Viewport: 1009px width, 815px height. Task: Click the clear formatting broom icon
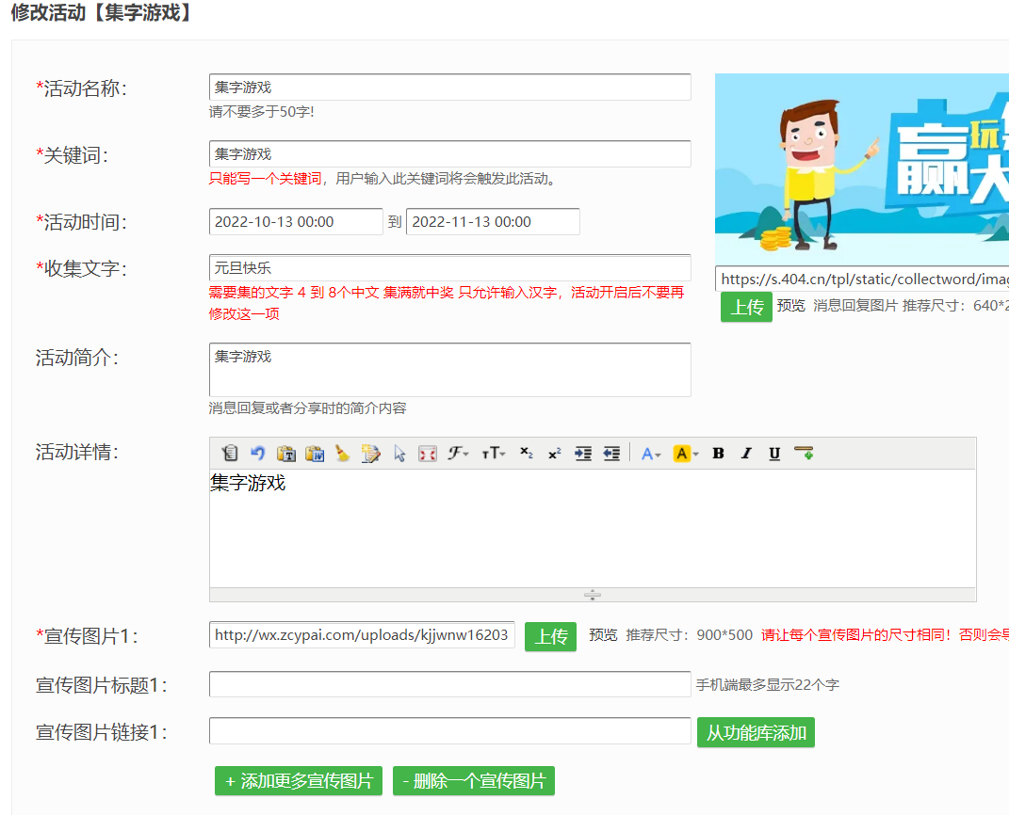[x=342, y=453]
